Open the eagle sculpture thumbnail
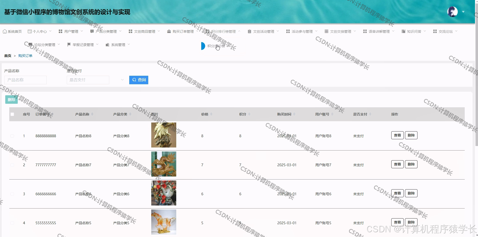The height and width of the screenshot is (237, 478). tap(164, 135)
